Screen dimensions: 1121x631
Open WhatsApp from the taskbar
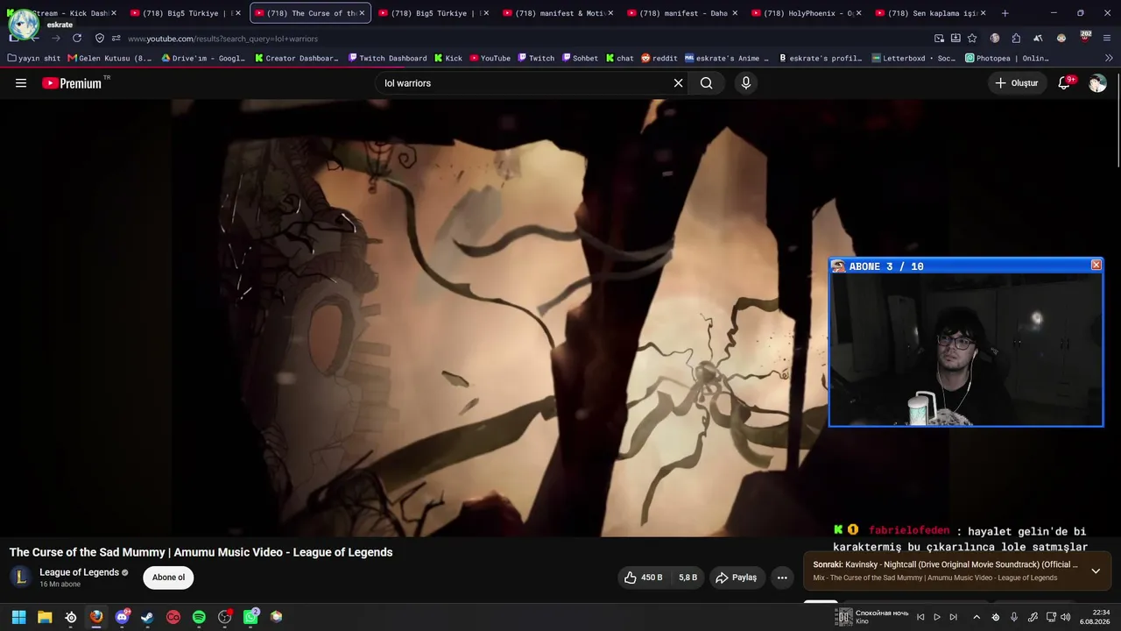[x=250, y=617]
